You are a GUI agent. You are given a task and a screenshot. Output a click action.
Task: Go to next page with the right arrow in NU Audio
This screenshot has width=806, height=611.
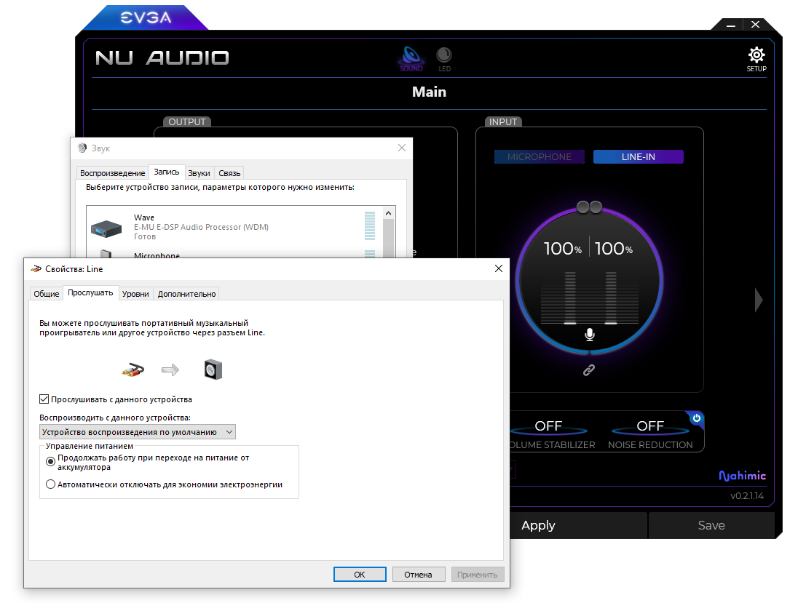coord(759,300)
